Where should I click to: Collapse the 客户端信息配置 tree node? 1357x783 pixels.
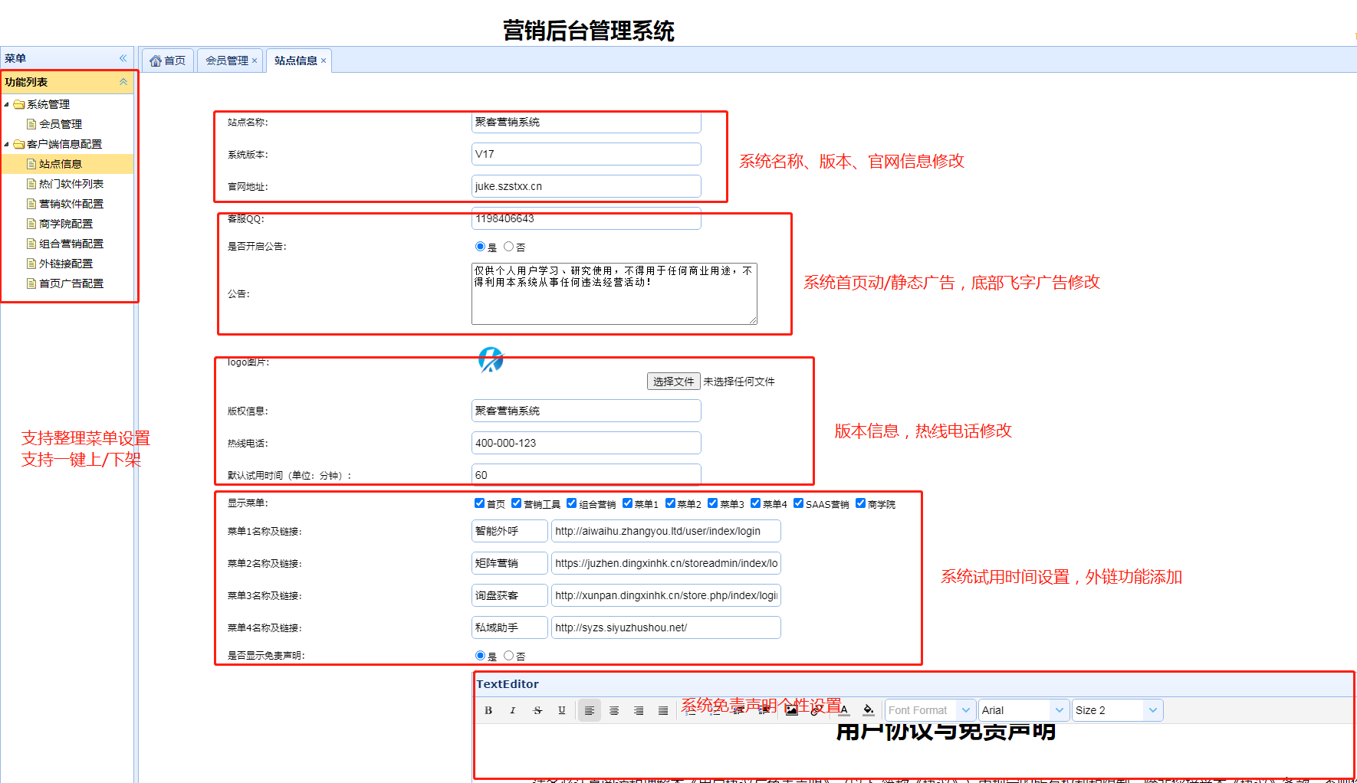click(x=7, y=144)
